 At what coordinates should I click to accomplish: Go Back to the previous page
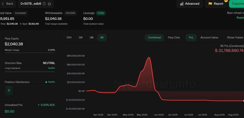(x=8, y=3)
